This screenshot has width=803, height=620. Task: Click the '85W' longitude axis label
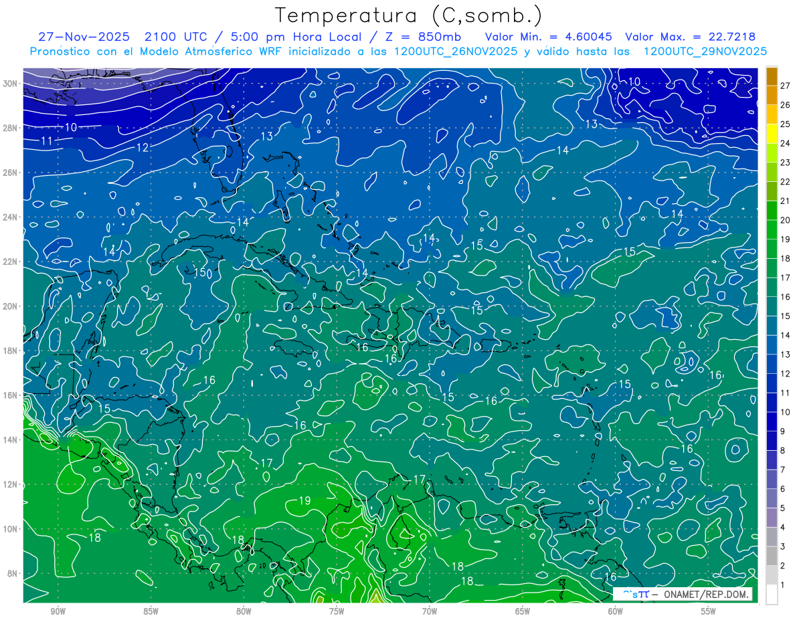tap(151, 611)
